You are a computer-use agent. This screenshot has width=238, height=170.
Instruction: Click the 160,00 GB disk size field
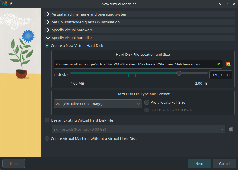pyautogui.click(x=221, y=75)
